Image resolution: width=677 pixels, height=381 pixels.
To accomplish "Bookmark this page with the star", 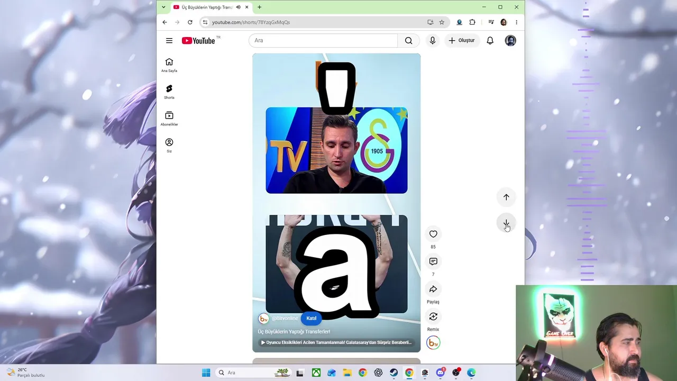I will point(442,22).
